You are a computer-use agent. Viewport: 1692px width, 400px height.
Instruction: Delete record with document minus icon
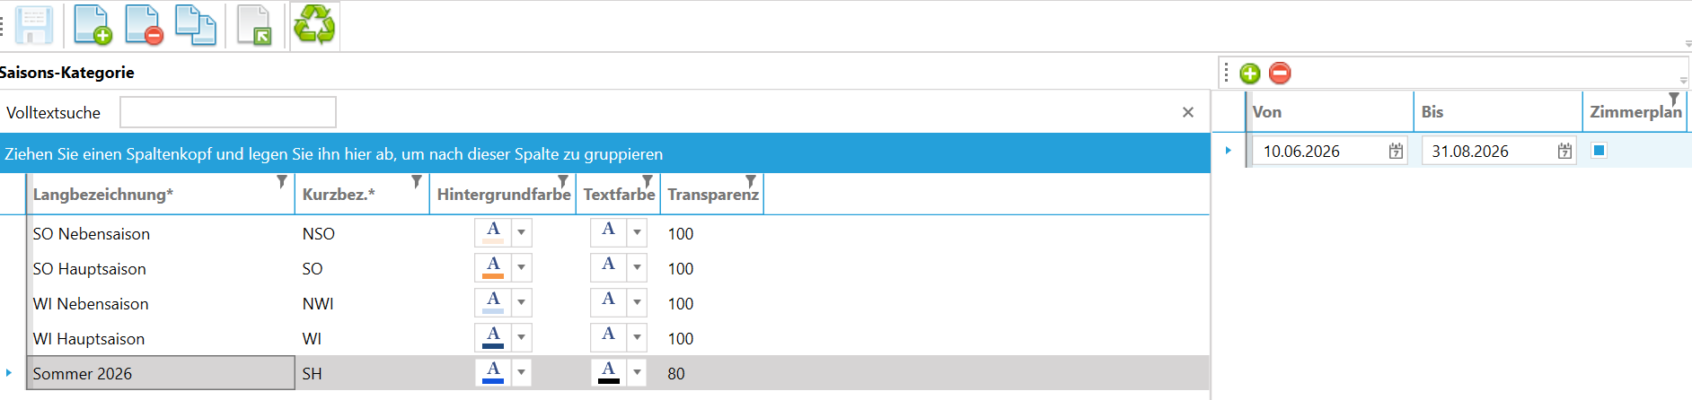144,25
